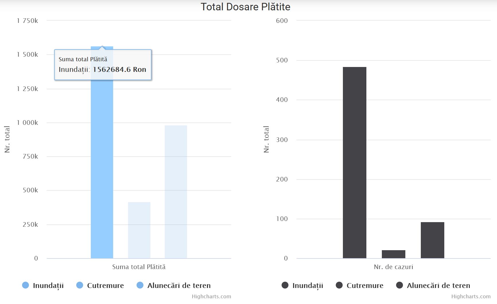Hide Alunecări de teren label, right chart

coord(438,285)
